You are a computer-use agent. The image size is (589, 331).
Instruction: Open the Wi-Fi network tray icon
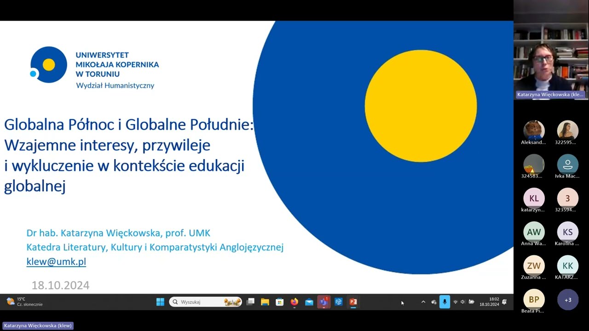point(456,302)
